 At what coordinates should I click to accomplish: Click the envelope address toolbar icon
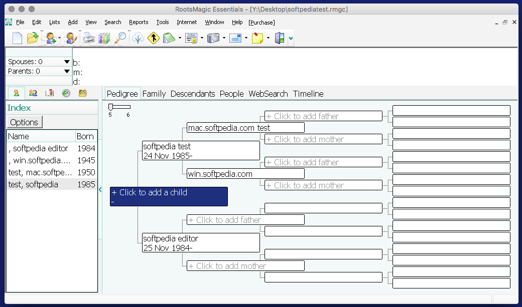pyautogui.click(x=235, y=38)
